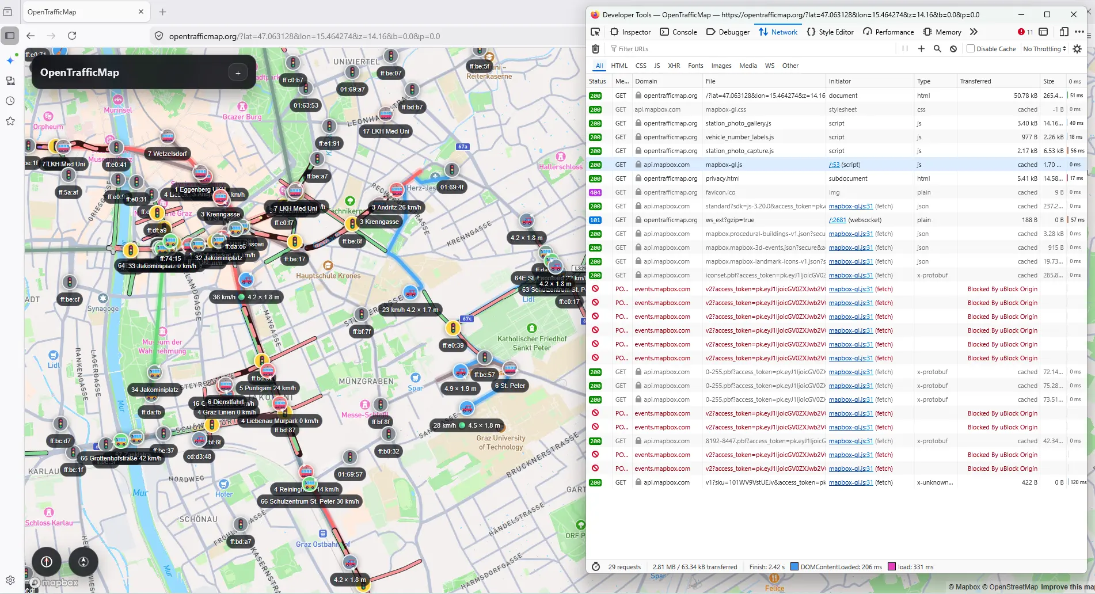Image resolution: width=1095 pixels, height=594 pixels.
Task: Pause network recording in DevTools
Action: [905, 49]
